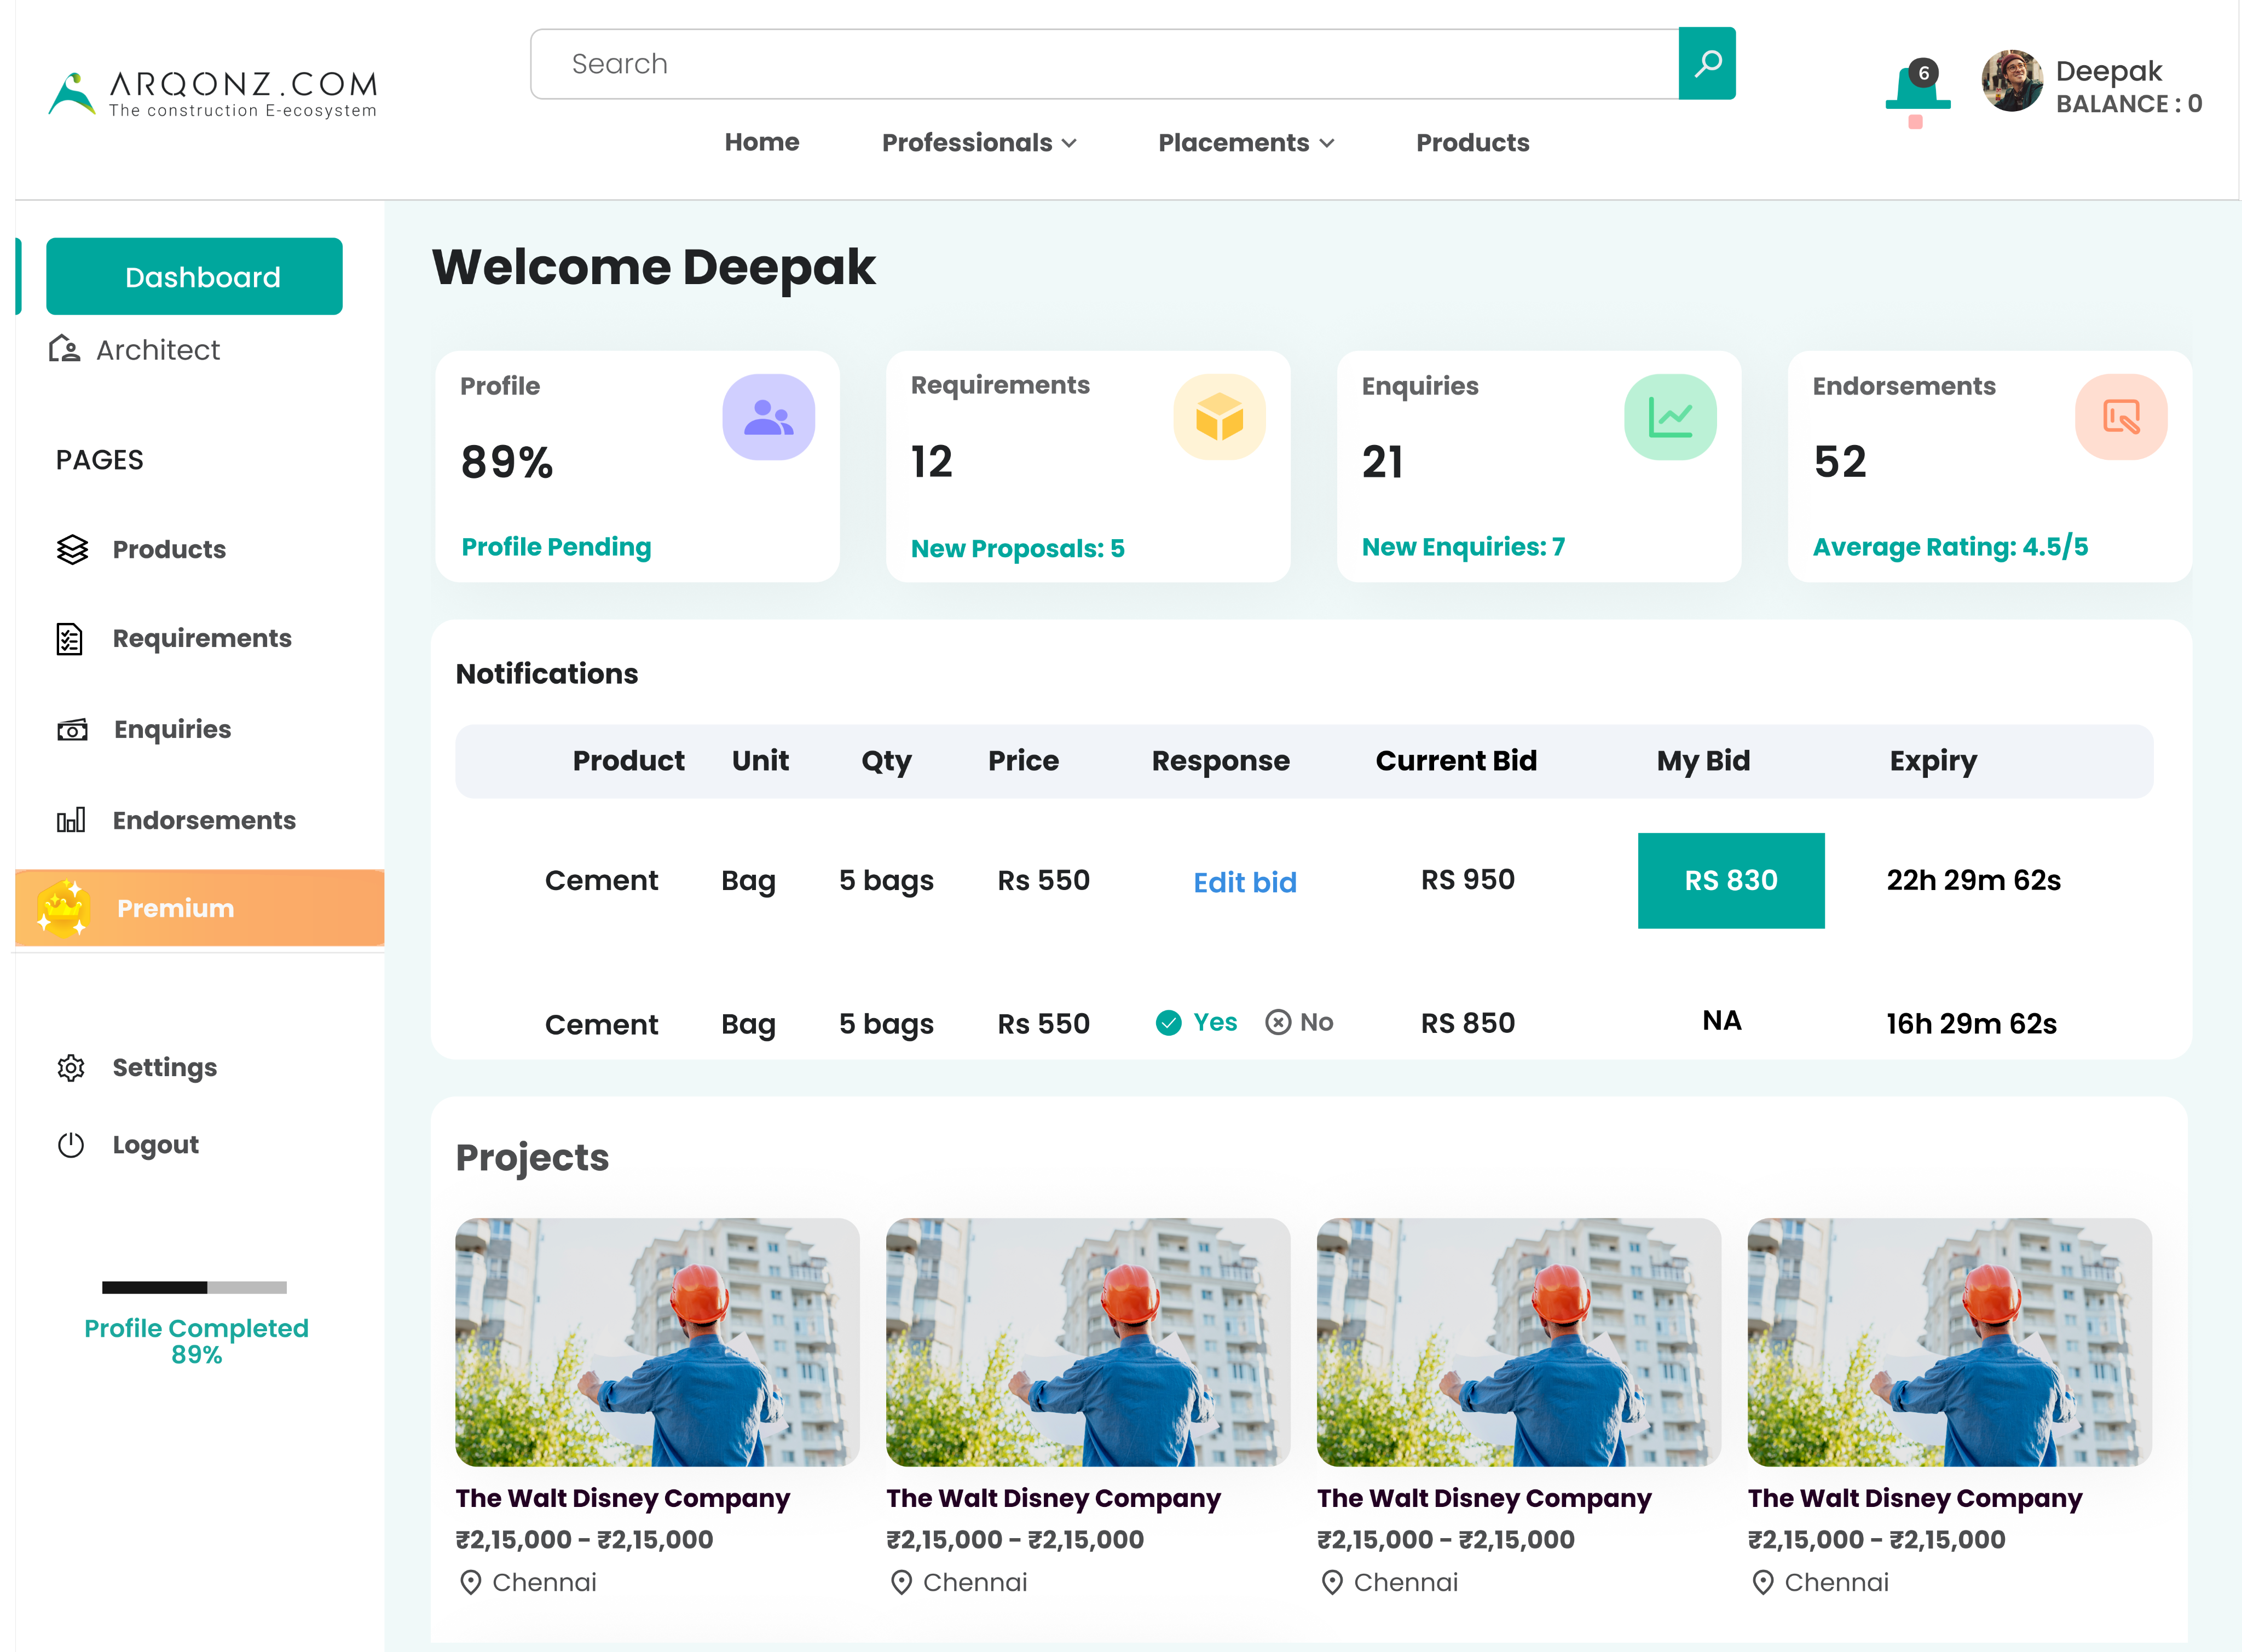Click into the Search input field

pos(1100,64)
